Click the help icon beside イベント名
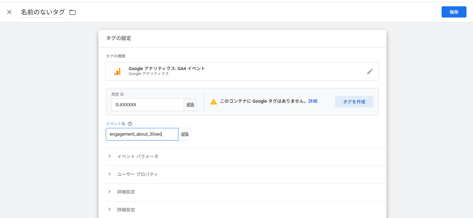This screenshot has height=218, width=473. coord(130,124)
